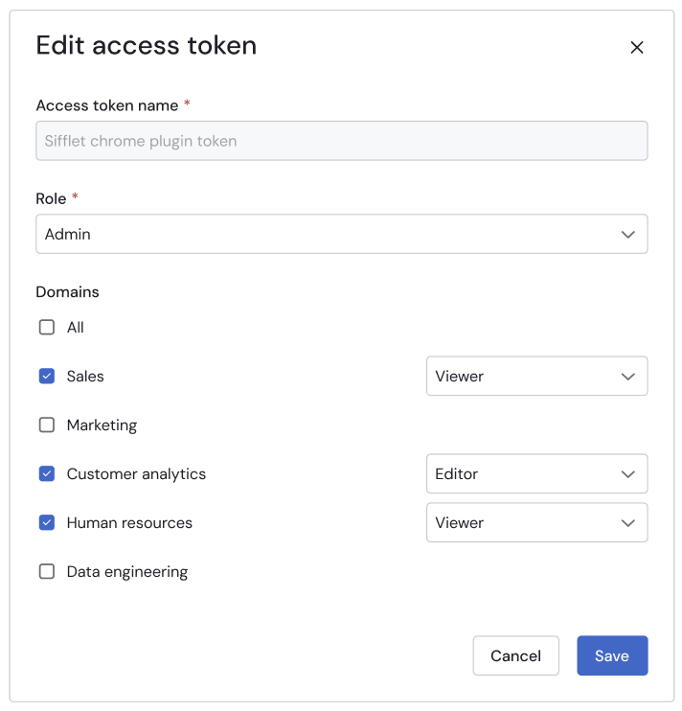
Task: Enable the Marketing domain checkbox
Action: pos(47,425)
